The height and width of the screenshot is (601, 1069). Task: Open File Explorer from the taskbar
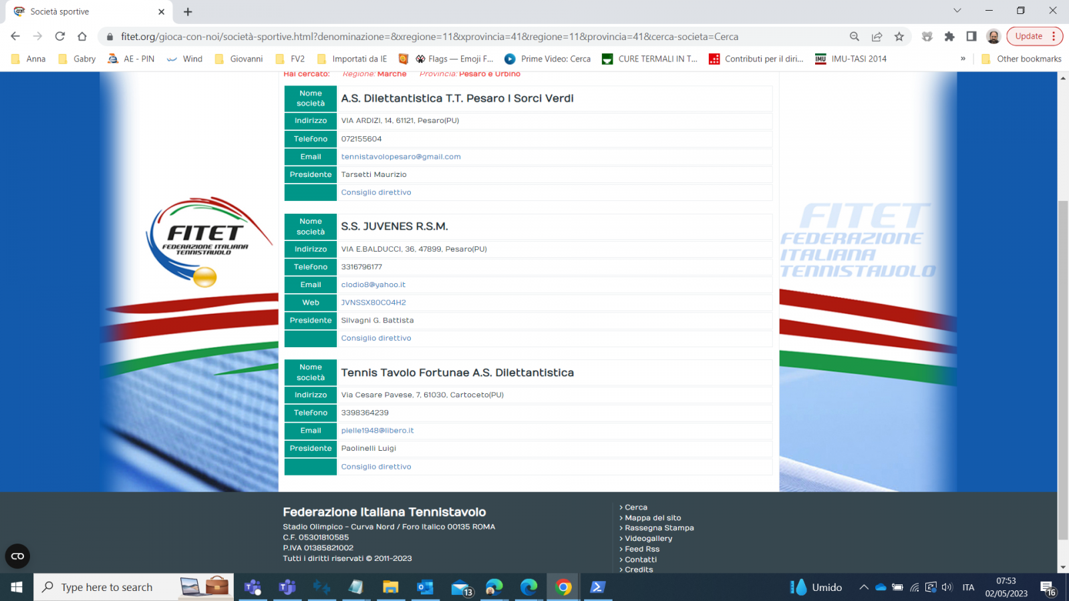point(390,587)
